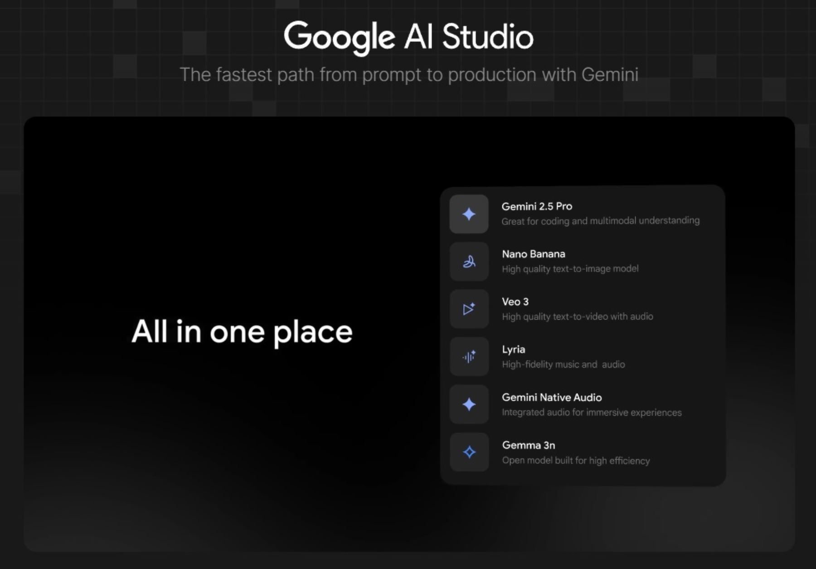Viewport: 816px width, 569px height.
Task: Select the Lyria audio waveform icon
Action: tap(469, 357)
